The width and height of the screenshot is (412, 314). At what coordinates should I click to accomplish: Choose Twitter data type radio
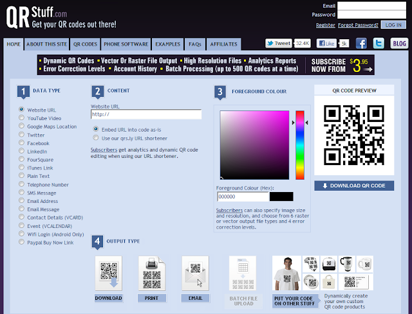click(21, 134)
